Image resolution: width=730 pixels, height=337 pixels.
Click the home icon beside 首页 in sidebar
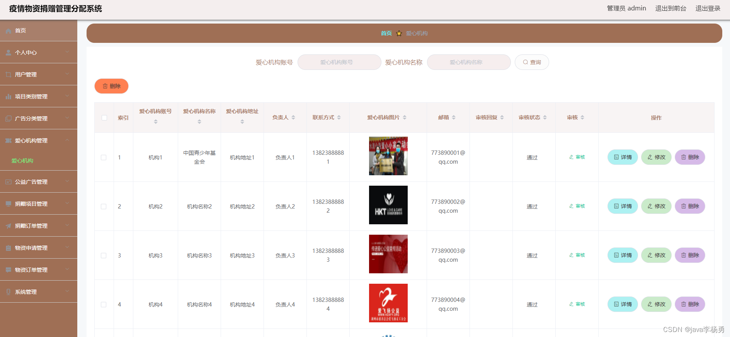point(9,31)
